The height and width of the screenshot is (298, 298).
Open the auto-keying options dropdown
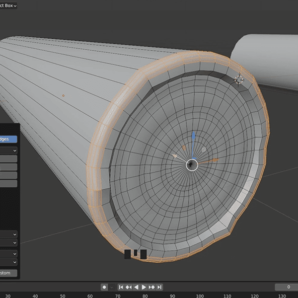click(112, 287)
